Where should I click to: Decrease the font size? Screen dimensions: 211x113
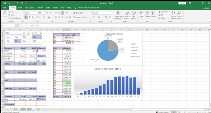51,13
